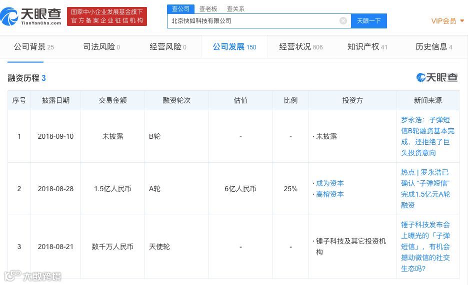Open news link 热点 | 罗永浩已确认子弹短信
This screenshot has height=285, width=468.
[x=425, y=189]
